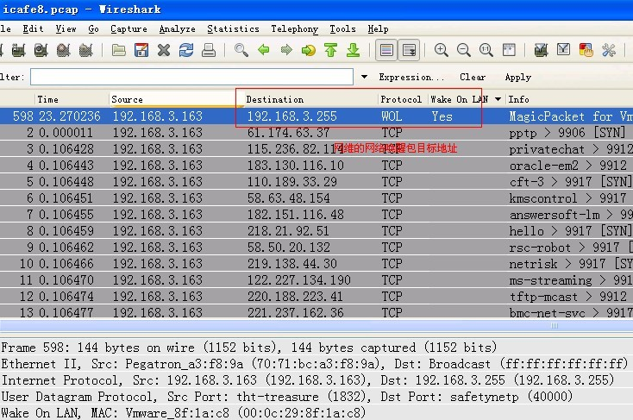Go forward in packet history
Screen dimensions: 633x420
coord(286,51)
